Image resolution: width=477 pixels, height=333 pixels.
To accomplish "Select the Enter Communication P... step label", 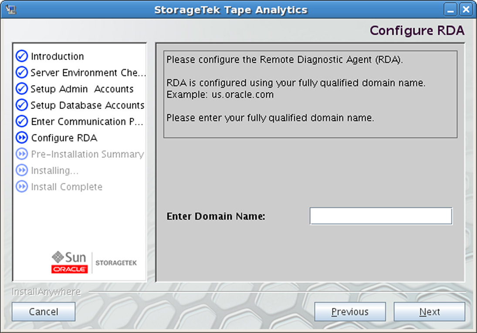I will (x=87, y=122).
